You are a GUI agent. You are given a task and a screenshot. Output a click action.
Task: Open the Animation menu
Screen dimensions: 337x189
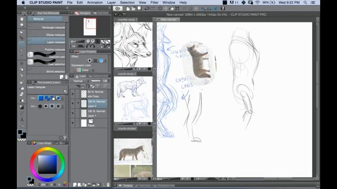(95, 3)
